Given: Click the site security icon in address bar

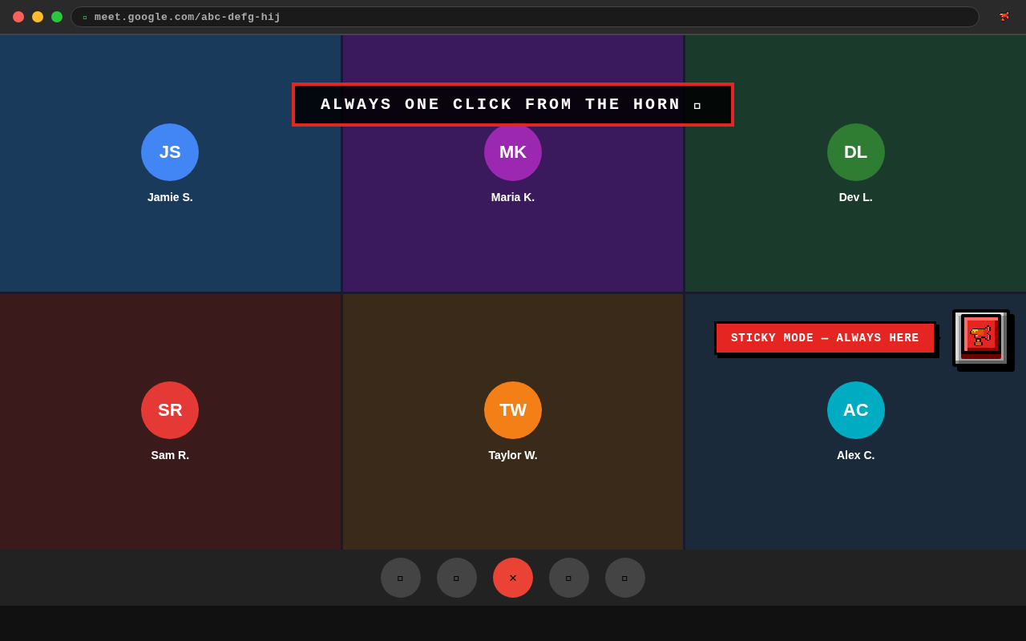Looking at the screenshot, I should 85,18.
